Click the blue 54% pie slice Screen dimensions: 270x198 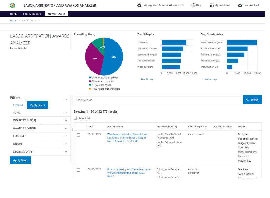click(113, 57)
